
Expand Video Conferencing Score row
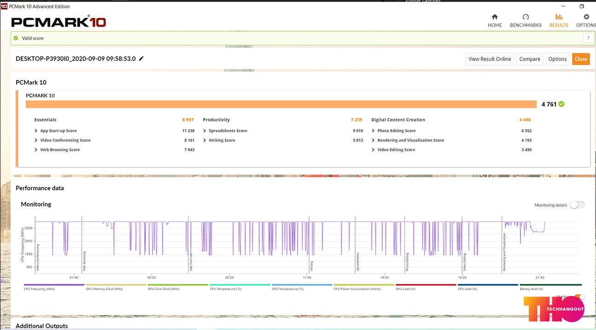(36, 140)
